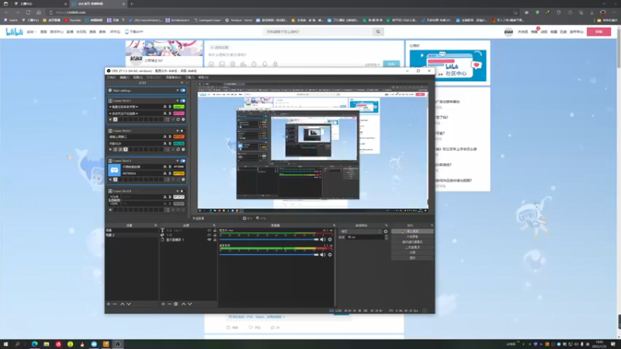Enable the Lower Third 4 switch
Screen dimensions: 621x349
coord(182,191)
